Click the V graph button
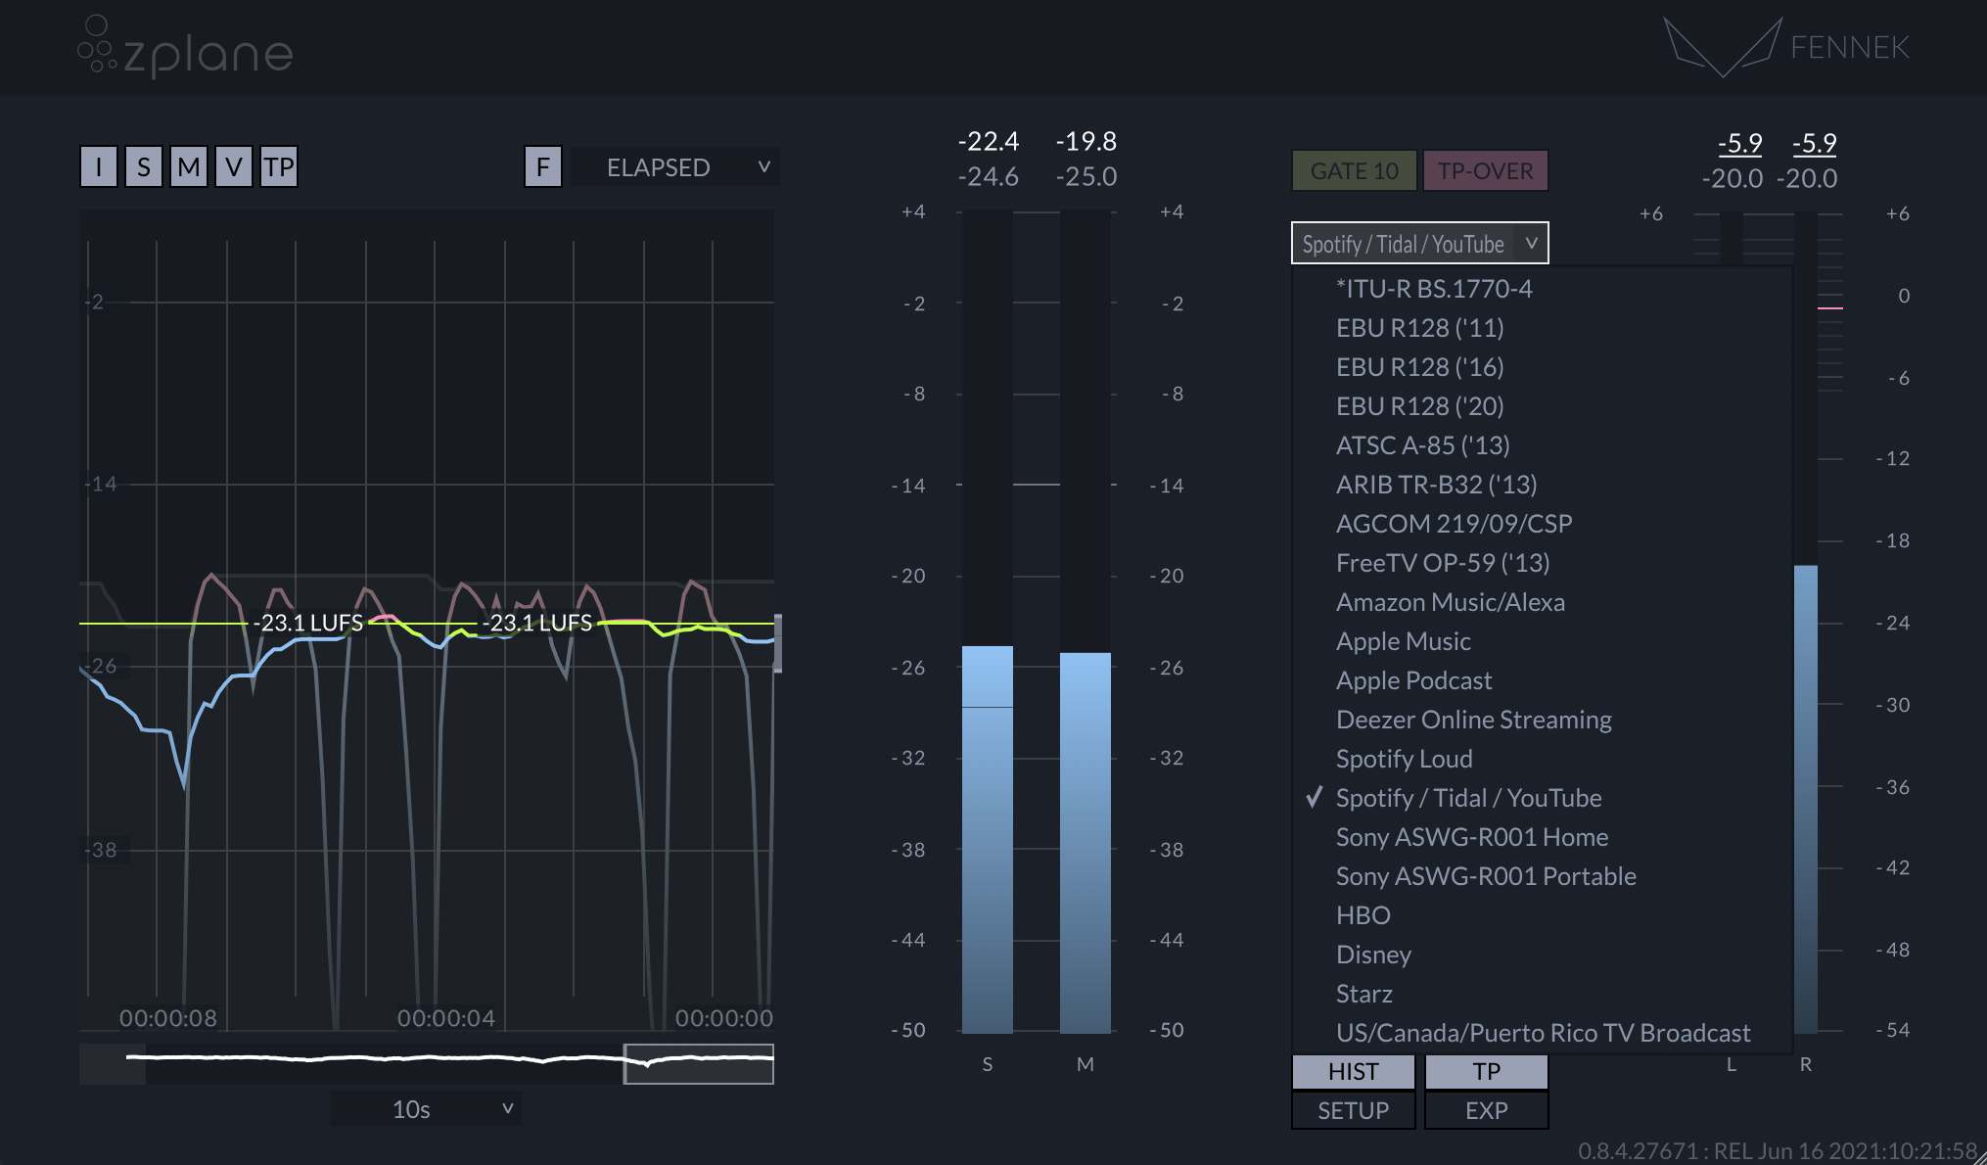 tap(233, 167)
